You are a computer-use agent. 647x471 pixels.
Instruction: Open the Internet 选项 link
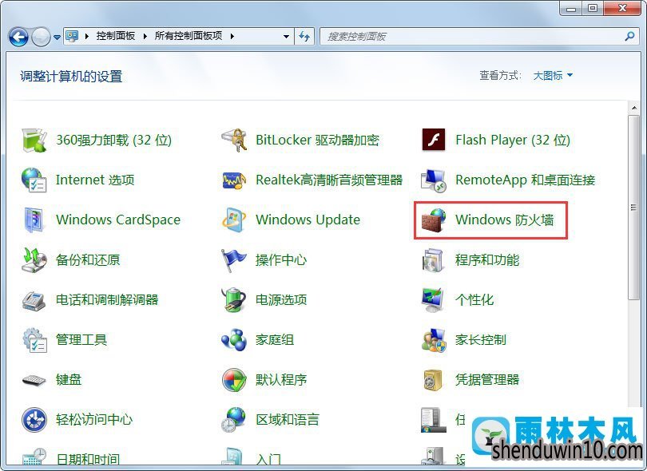(95, 180)
